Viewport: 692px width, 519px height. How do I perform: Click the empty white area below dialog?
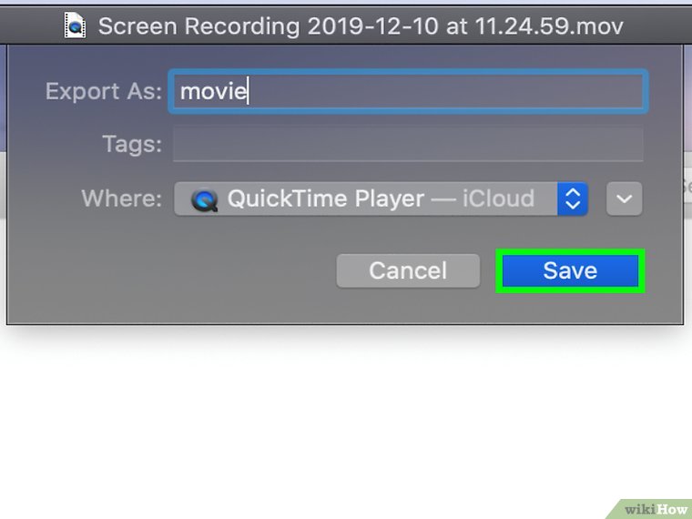point(346,419)
